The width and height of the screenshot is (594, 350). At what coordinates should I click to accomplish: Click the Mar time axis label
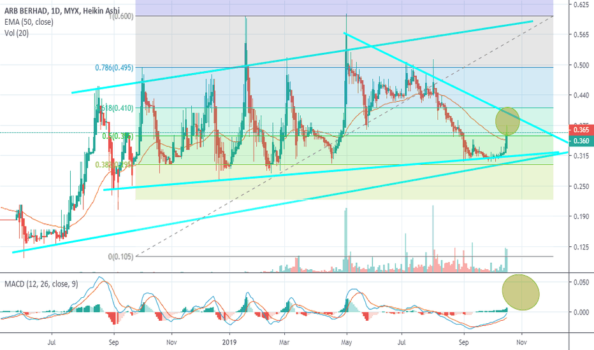[x=284, y=342]
